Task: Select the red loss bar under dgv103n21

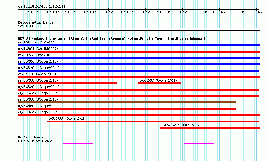Action: [139, 52]
